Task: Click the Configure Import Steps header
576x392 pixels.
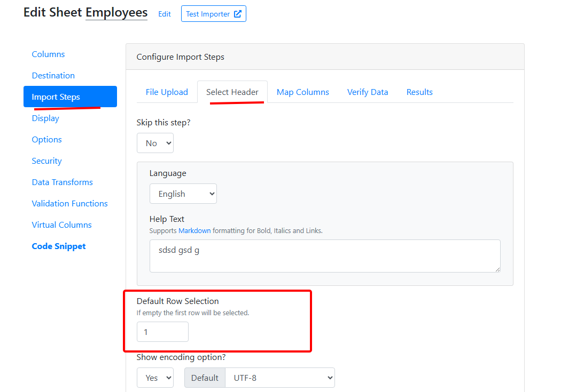Action: pyautogui.click(x=181, y=57)
